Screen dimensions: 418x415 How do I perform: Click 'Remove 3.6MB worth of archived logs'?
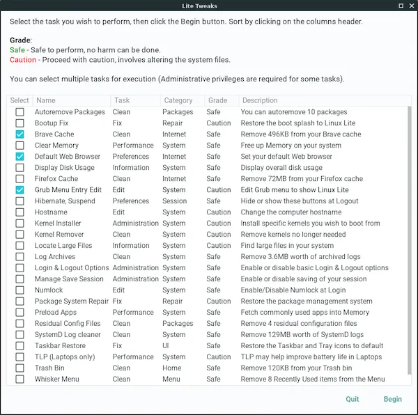(x=301, y=257)
